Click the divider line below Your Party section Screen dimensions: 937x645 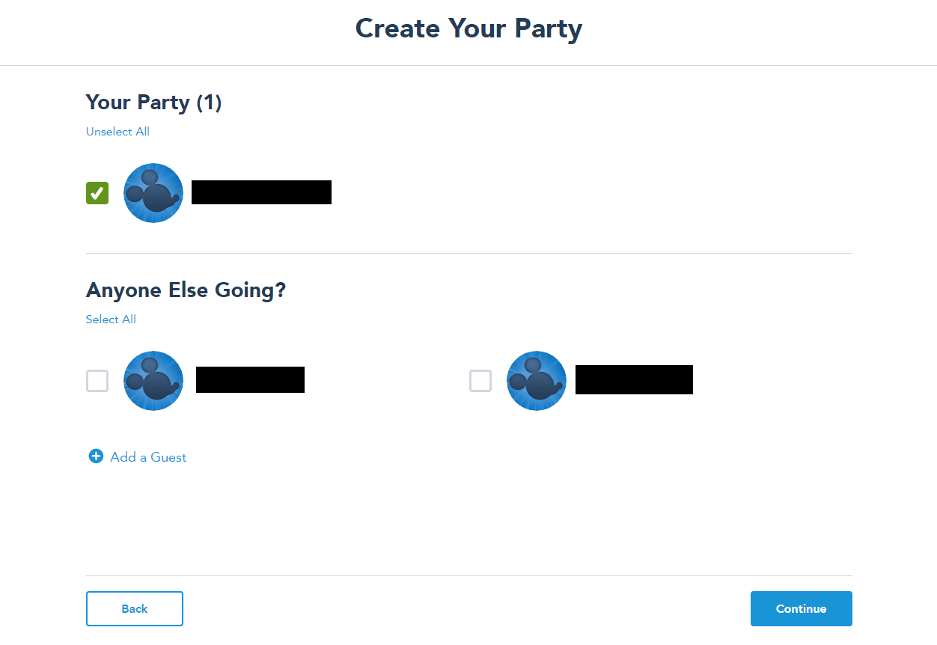pyautogui.click(x=469, y=254)
